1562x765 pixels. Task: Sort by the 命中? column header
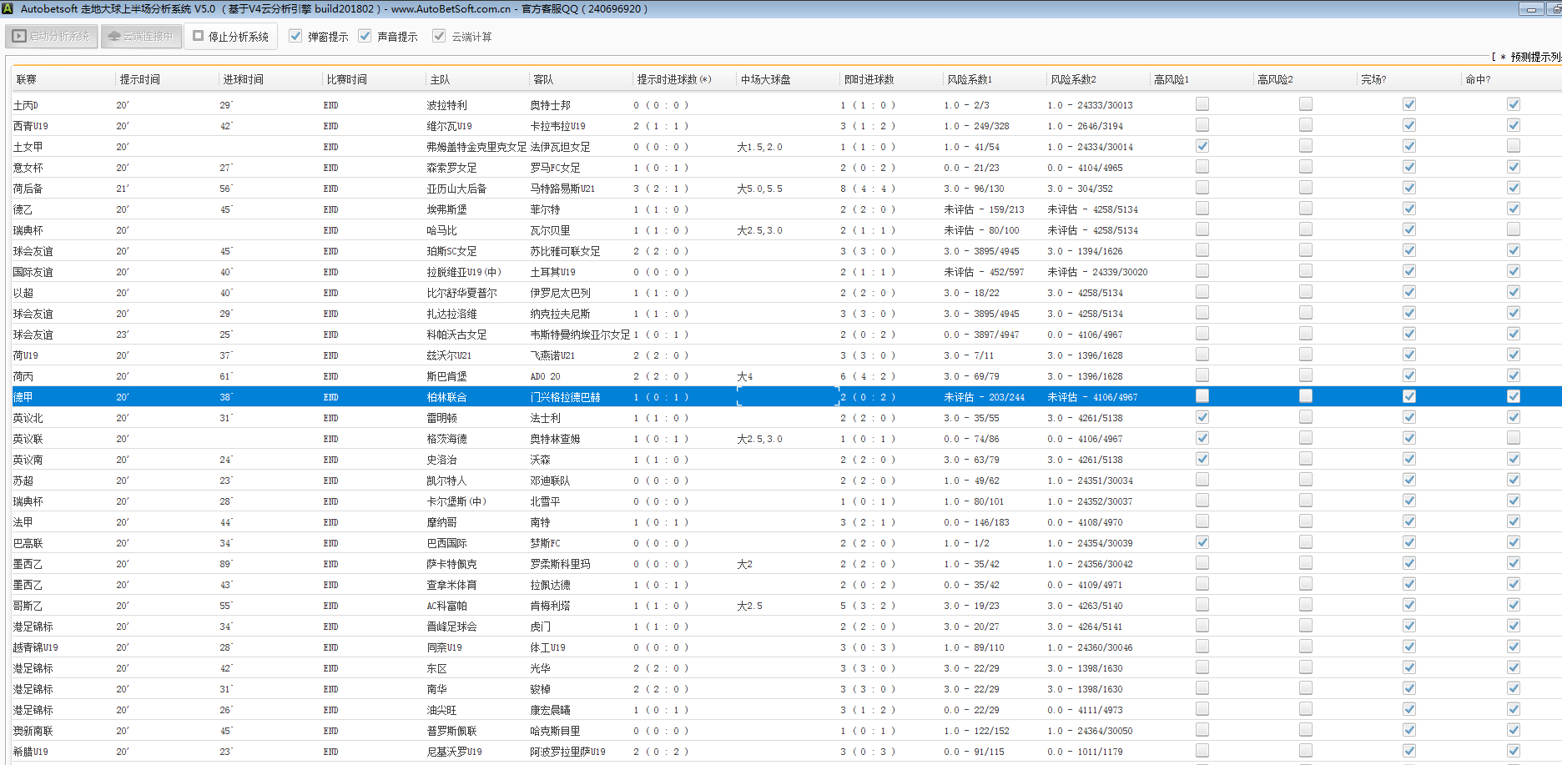[1478, 79]
